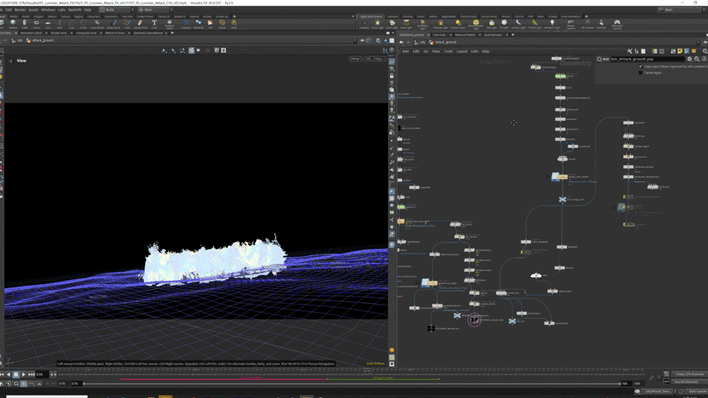Click the Font shelf tool icon
The width and height of the screenshot is (708, 398).
pos(154,24)
